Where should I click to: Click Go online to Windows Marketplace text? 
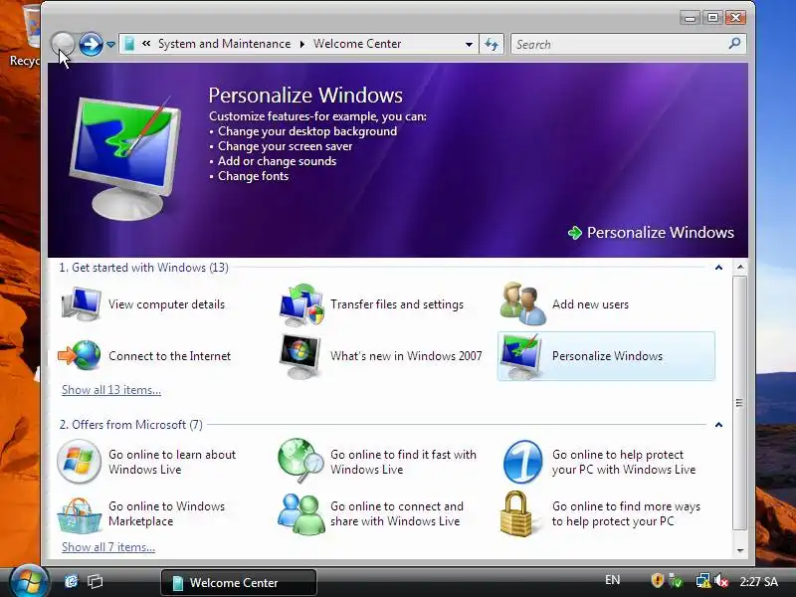[x=166, y=513]
